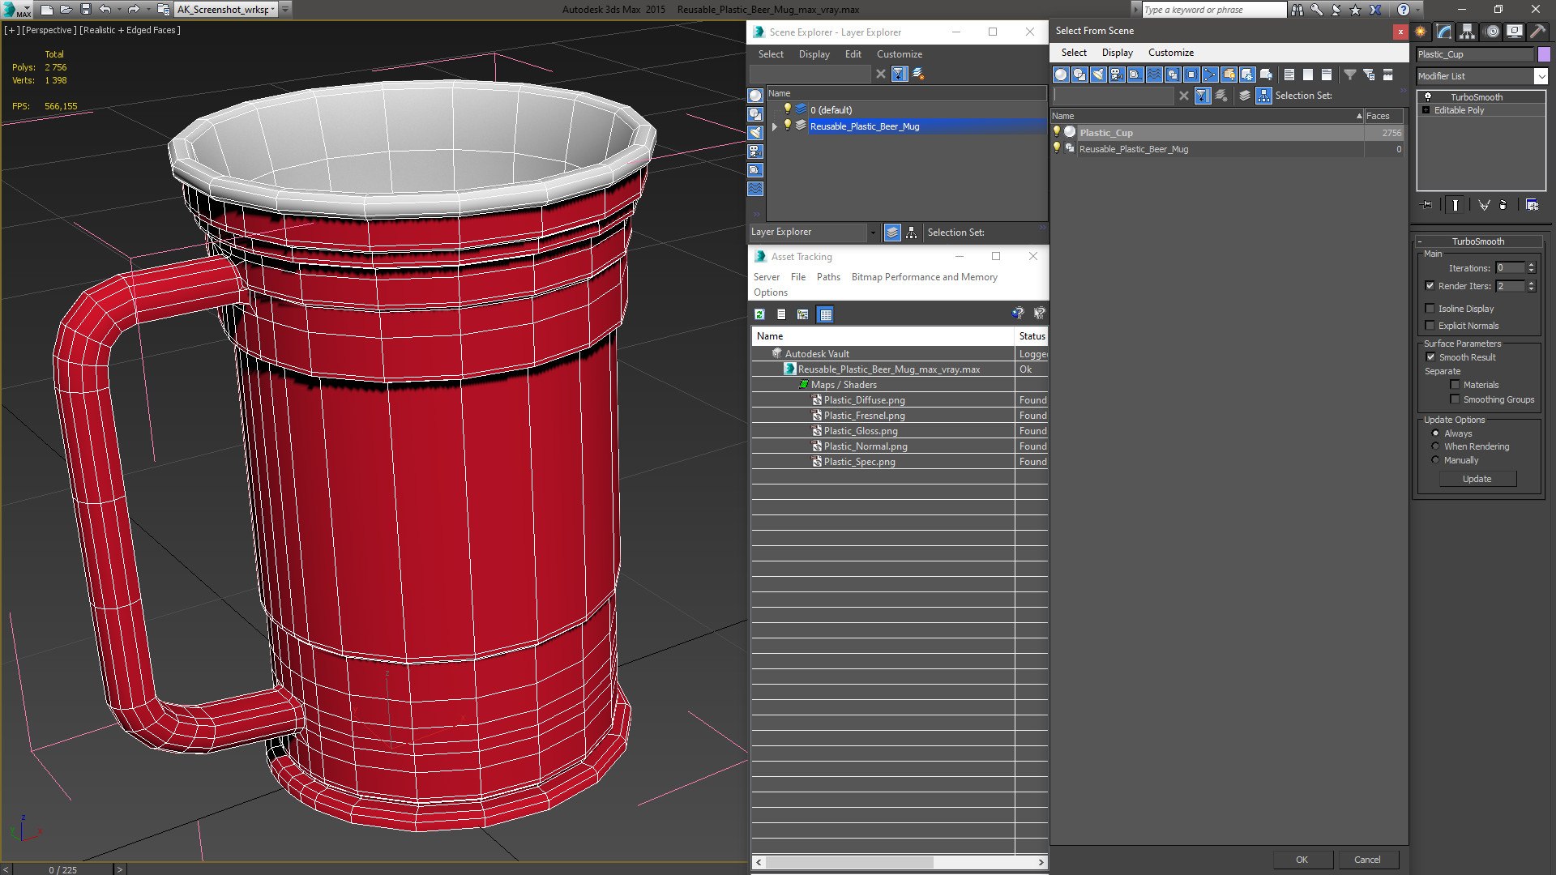Toggle Render Iters checkbox
This screenshot has height=875, width=1556.
pos(1430,286)
